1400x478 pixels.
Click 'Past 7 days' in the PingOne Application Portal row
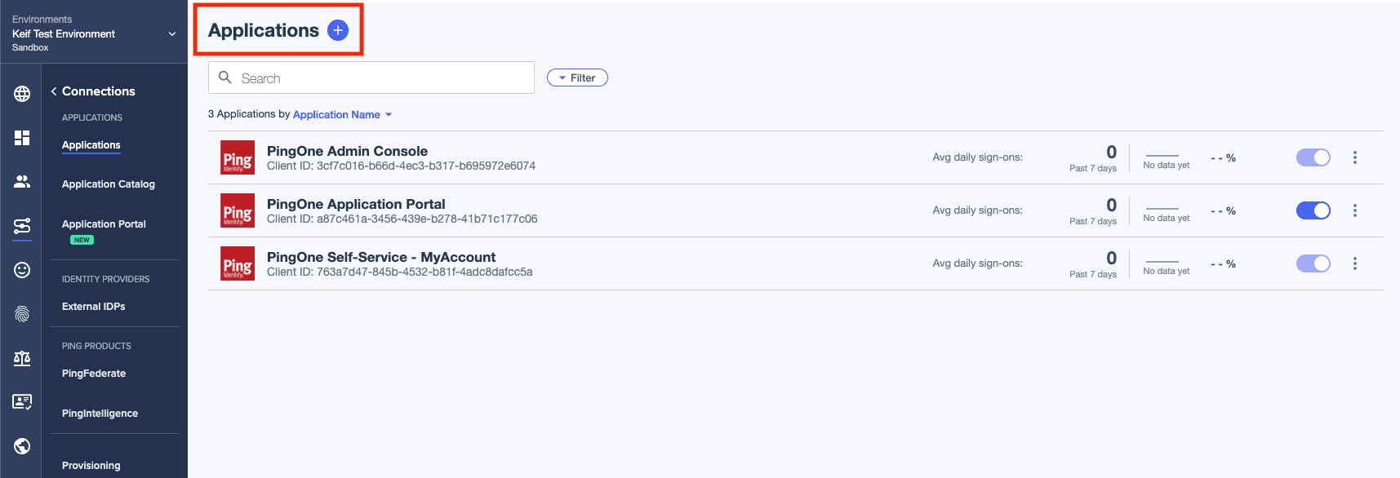(x=1093, y=221)
